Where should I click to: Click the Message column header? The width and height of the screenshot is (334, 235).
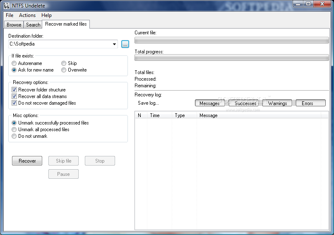click(x=259, y=115)
